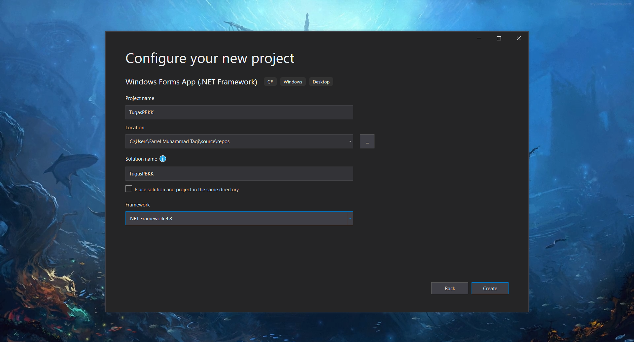The width and height of the screenshot is (634, 342).
Task: Click the Location label
Action: (x=135, y=128)
